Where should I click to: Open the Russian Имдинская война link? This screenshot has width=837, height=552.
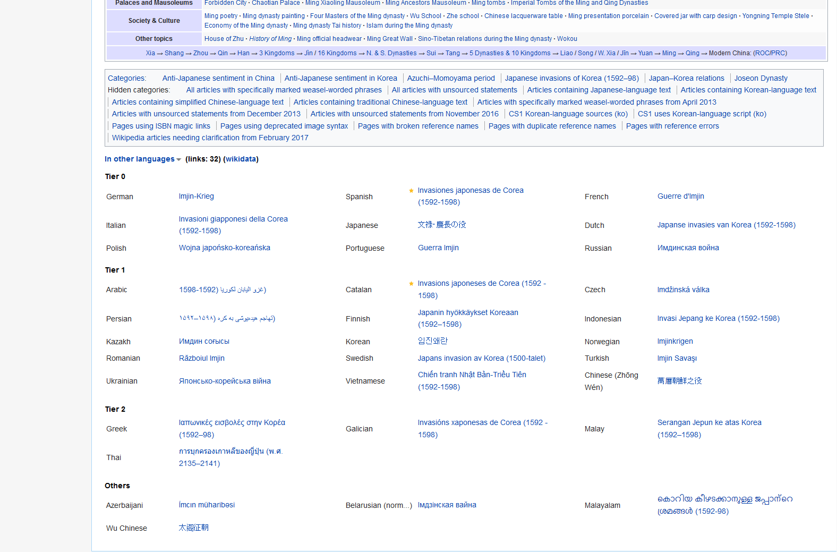(x=688, y=248)
